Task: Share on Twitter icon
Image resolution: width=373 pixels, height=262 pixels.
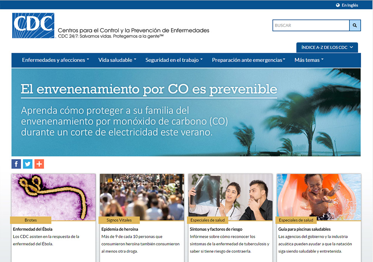Action: click(x=28, y=164)
